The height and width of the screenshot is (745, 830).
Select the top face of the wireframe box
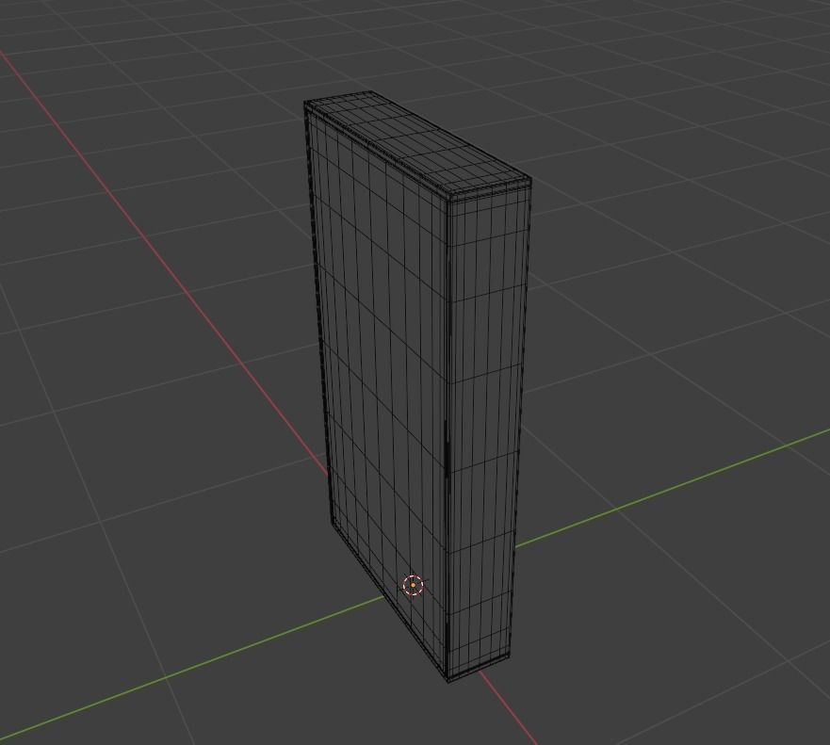click(417, 141)
